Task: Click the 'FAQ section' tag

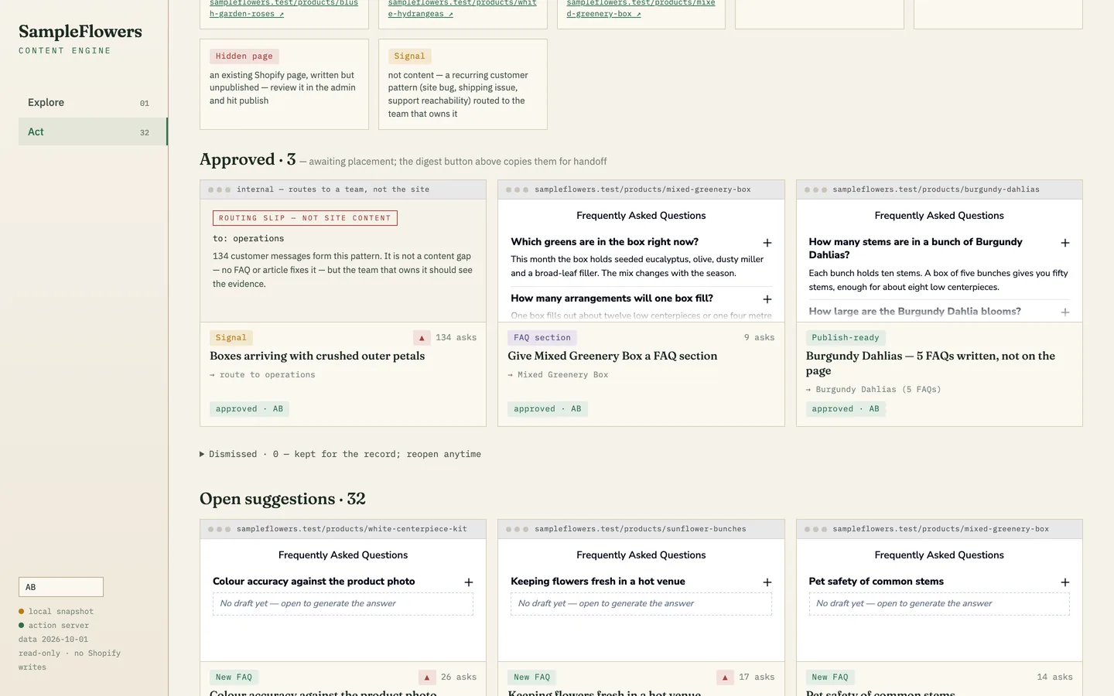Action: tap(542, 338)
